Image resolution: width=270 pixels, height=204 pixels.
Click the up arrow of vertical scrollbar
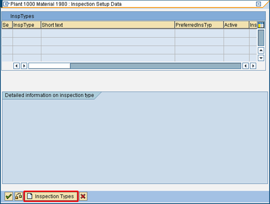[x=261, y=50]
